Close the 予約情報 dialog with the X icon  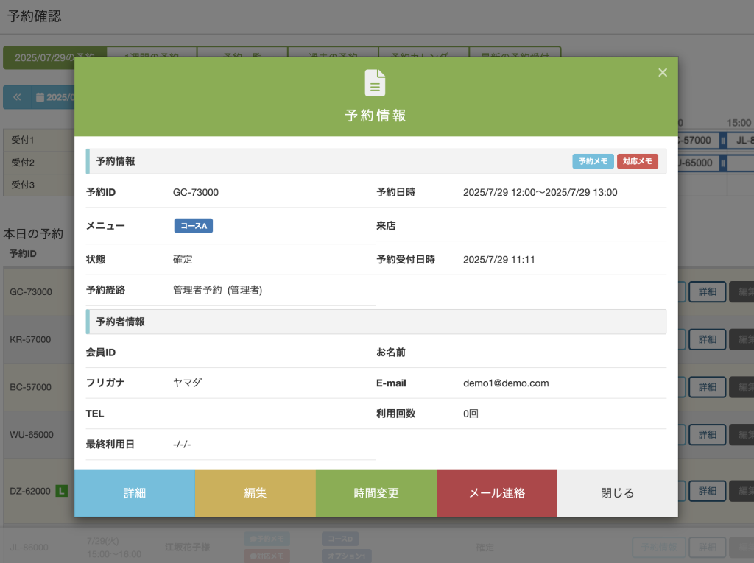point(663,72)
